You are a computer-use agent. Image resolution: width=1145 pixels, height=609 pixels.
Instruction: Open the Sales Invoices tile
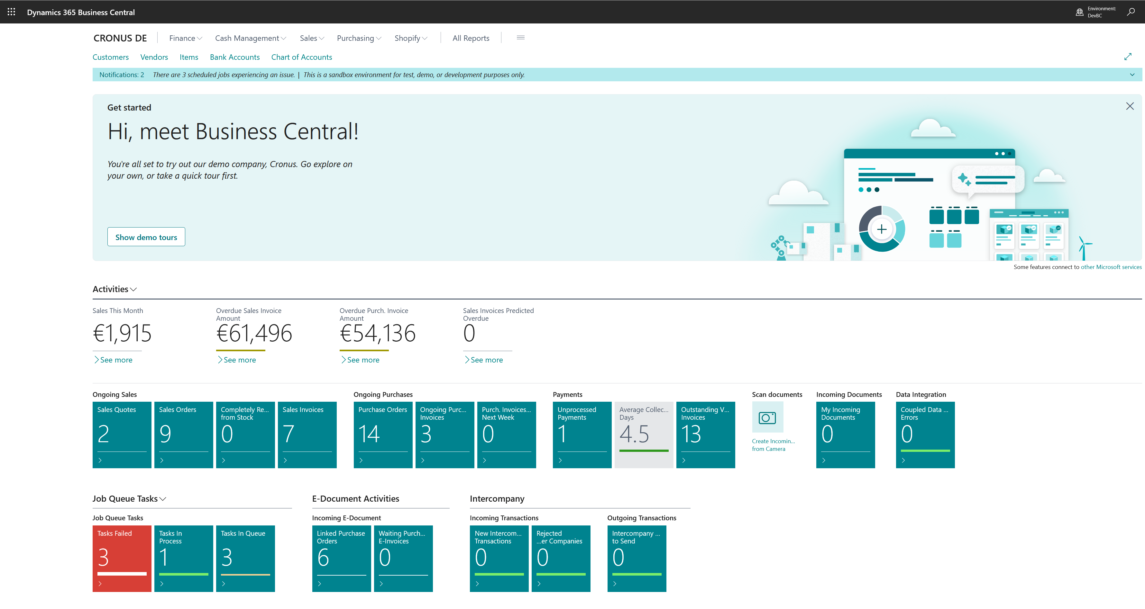(x=307, y=435)
